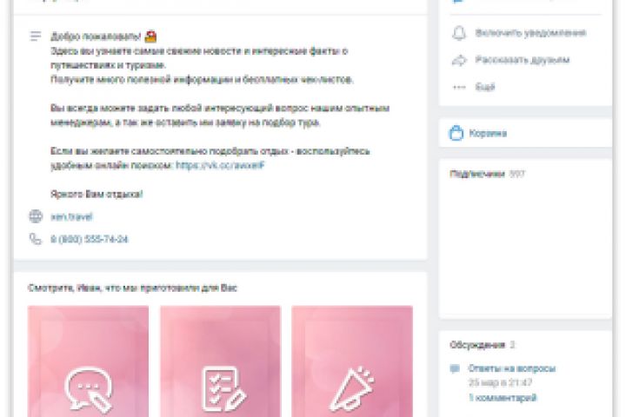
Task: Open the checklist pink tile
Action: point(220,361)
